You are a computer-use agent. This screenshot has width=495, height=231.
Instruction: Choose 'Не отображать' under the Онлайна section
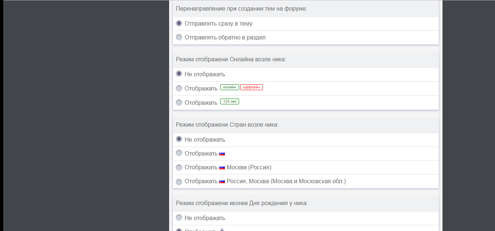179,74
